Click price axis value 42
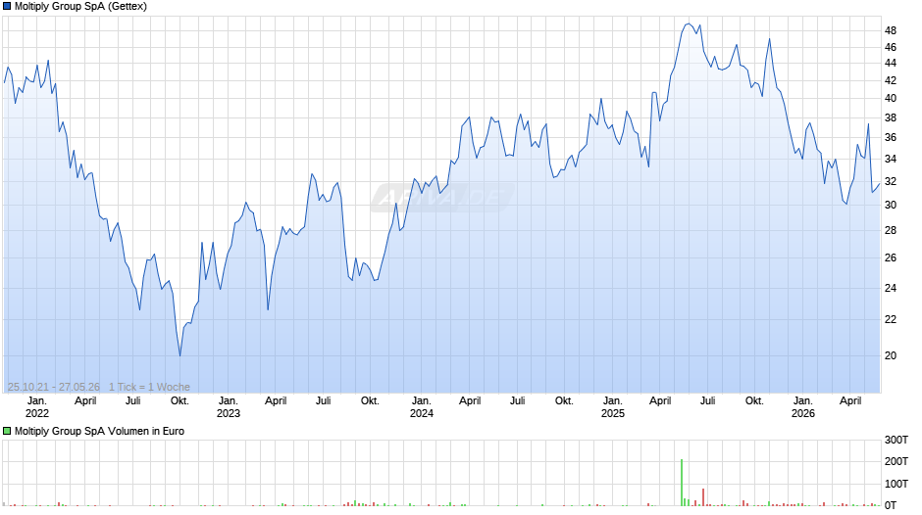 point(891,80)
